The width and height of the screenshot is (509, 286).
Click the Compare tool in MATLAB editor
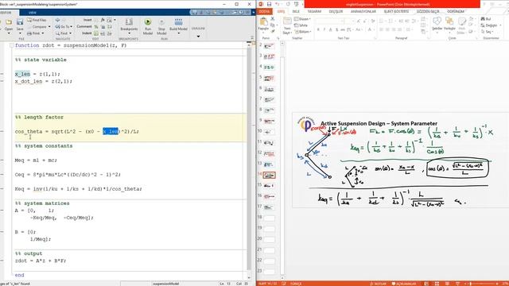pos(39,26)
